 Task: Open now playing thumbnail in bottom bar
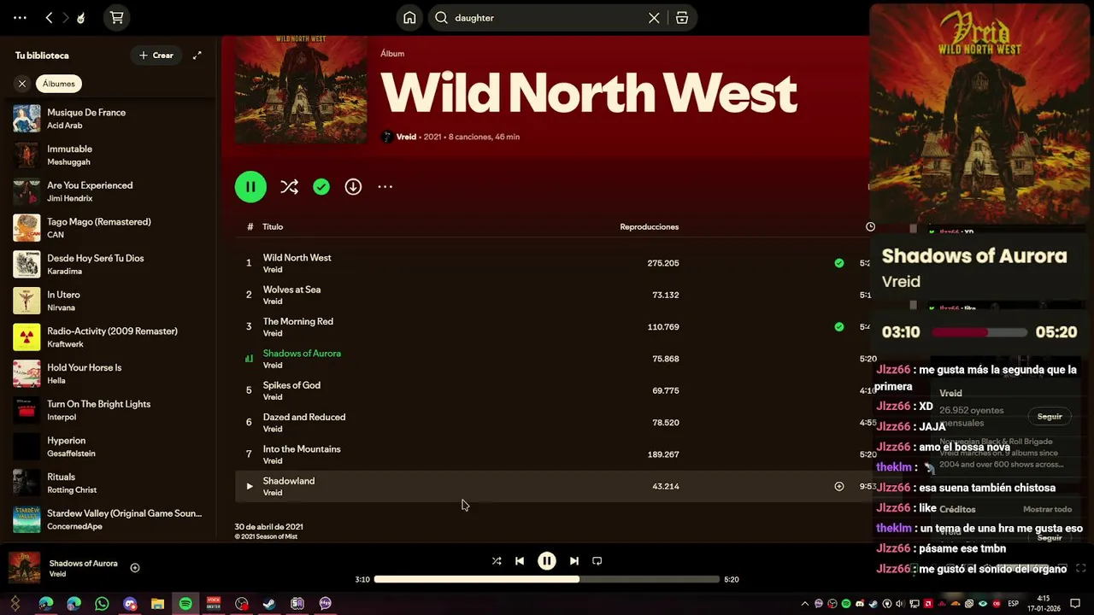click(x=25, y=568)
